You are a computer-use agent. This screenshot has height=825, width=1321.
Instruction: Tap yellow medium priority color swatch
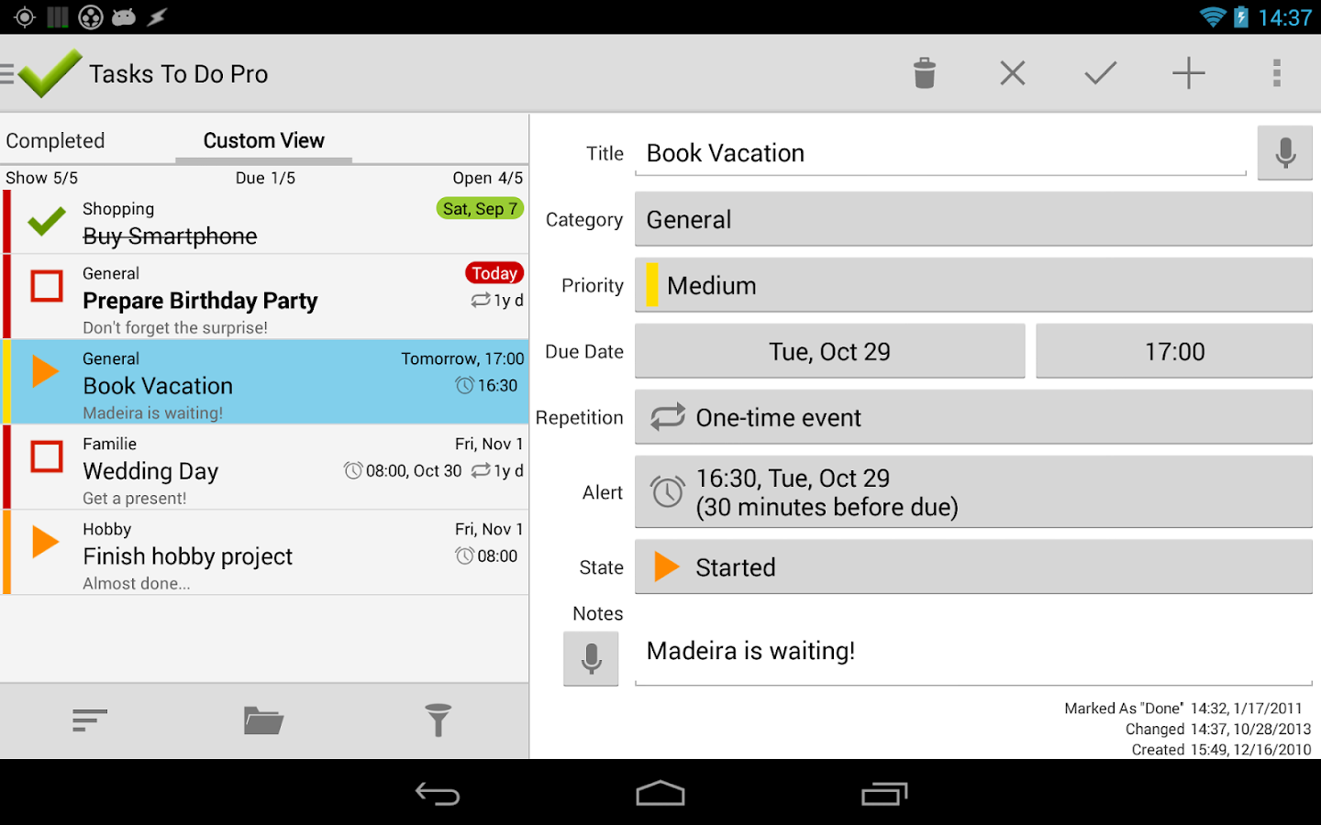(x=652, y=285)
